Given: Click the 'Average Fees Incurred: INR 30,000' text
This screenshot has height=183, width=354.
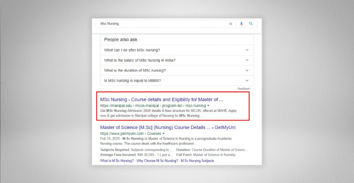Looking at the screenshot, I should [x=137, y=155].
